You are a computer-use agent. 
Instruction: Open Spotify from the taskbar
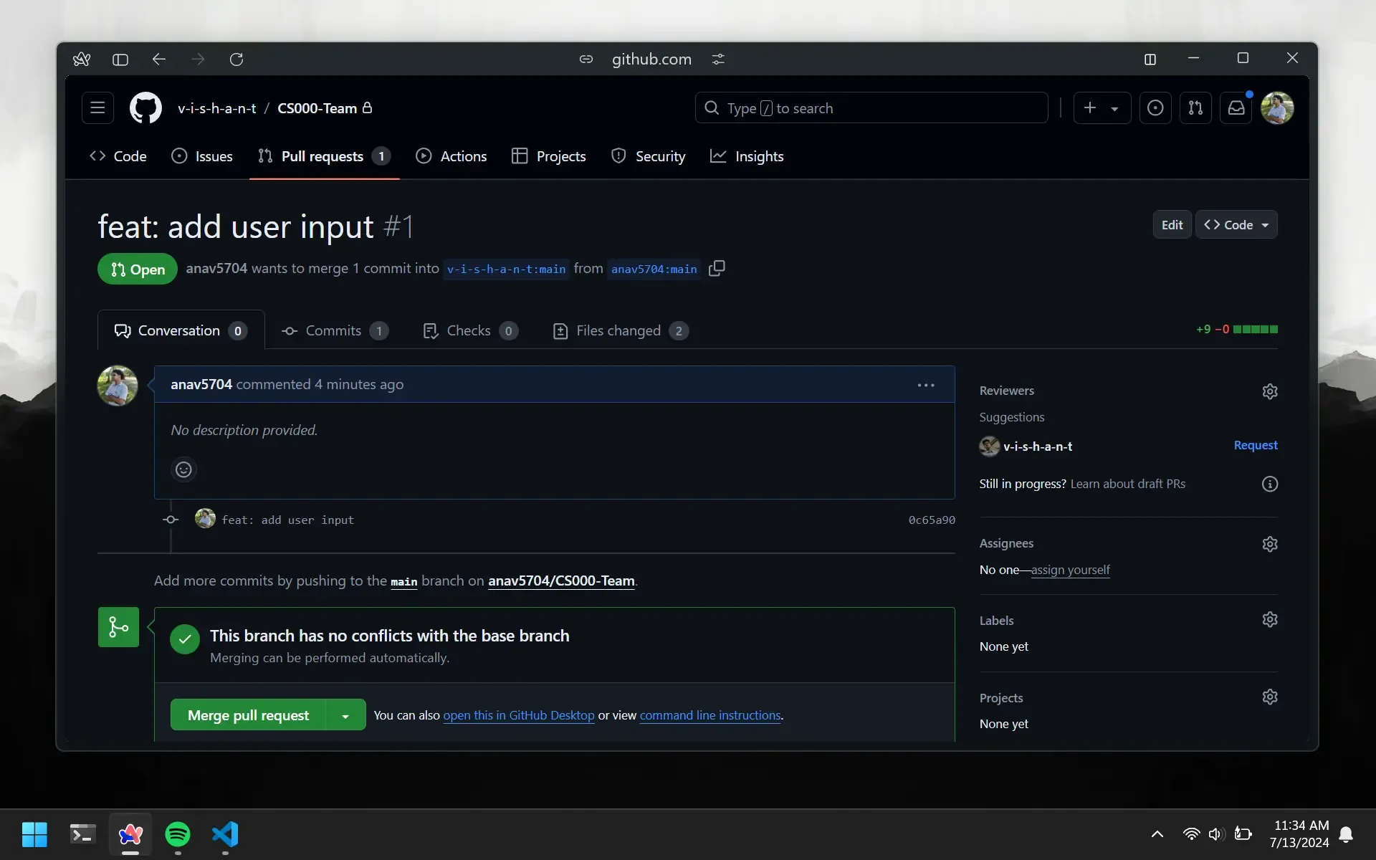pos(178,834)
